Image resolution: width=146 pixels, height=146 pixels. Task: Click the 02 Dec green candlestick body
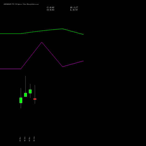click(25, 95)
